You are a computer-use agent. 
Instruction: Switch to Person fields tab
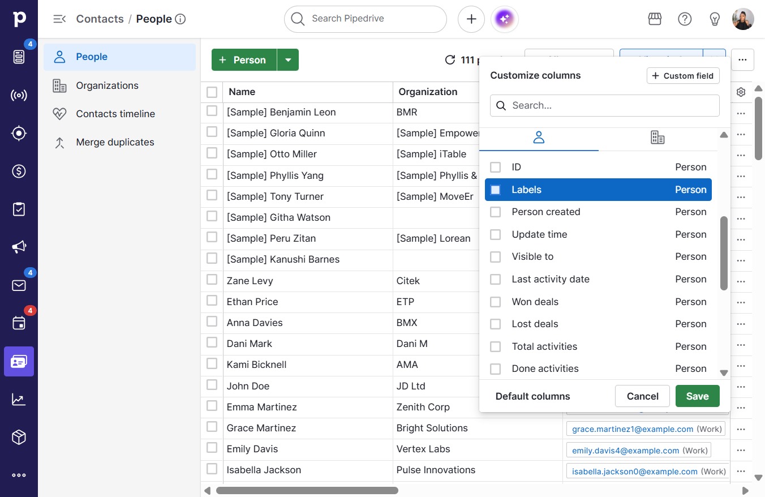click(x=539, y=138)
